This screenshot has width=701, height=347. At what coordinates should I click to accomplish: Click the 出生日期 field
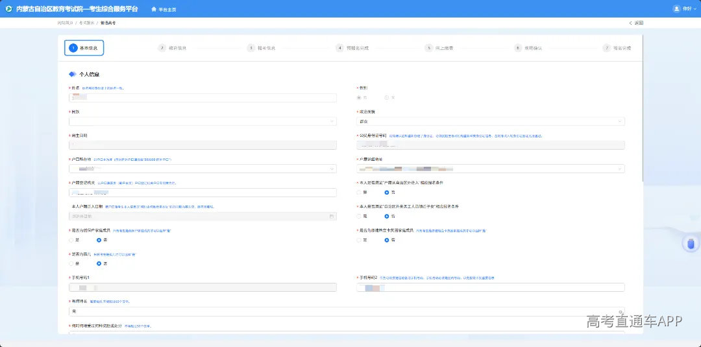(x=203, y=145)
